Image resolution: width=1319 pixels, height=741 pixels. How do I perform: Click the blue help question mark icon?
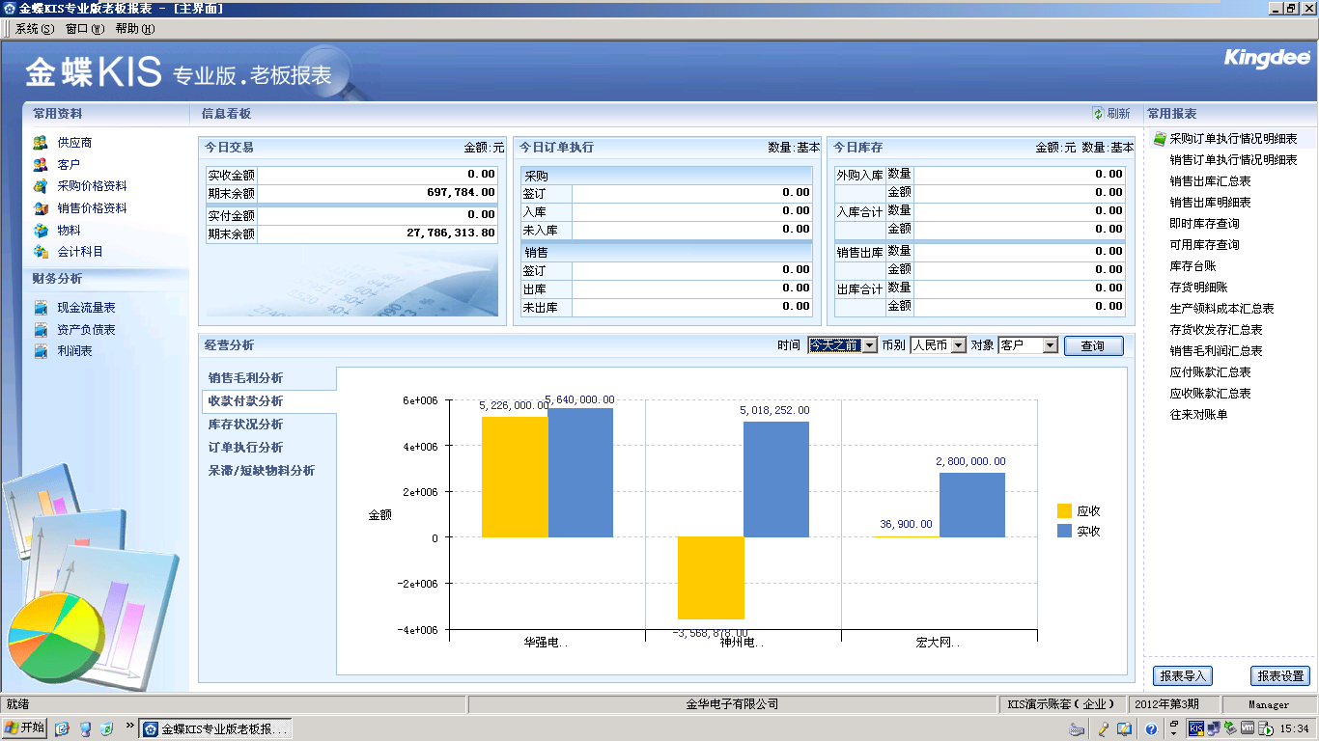(x=1151, y=729)
